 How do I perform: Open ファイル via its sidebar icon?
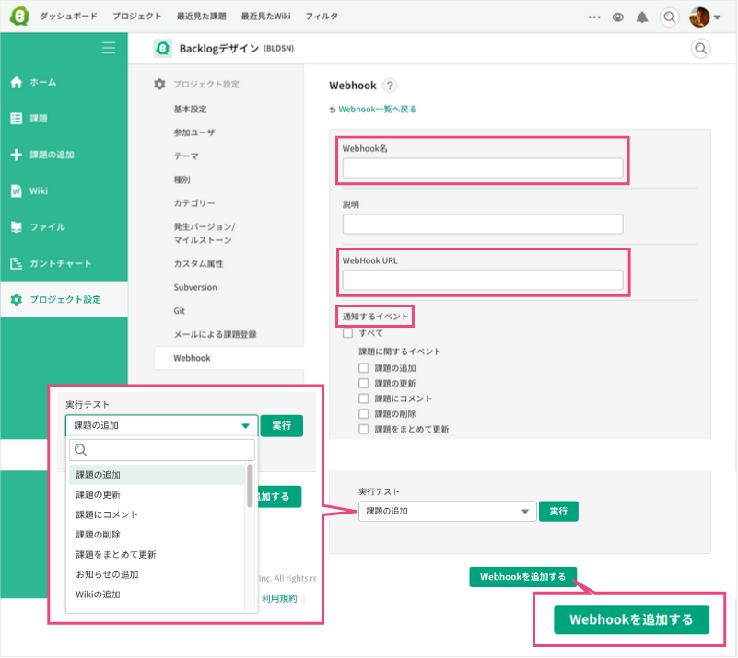14,226
